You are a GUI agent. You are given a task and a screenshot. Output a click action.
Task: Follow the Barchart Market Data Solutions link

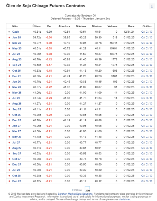pos(75,194)
